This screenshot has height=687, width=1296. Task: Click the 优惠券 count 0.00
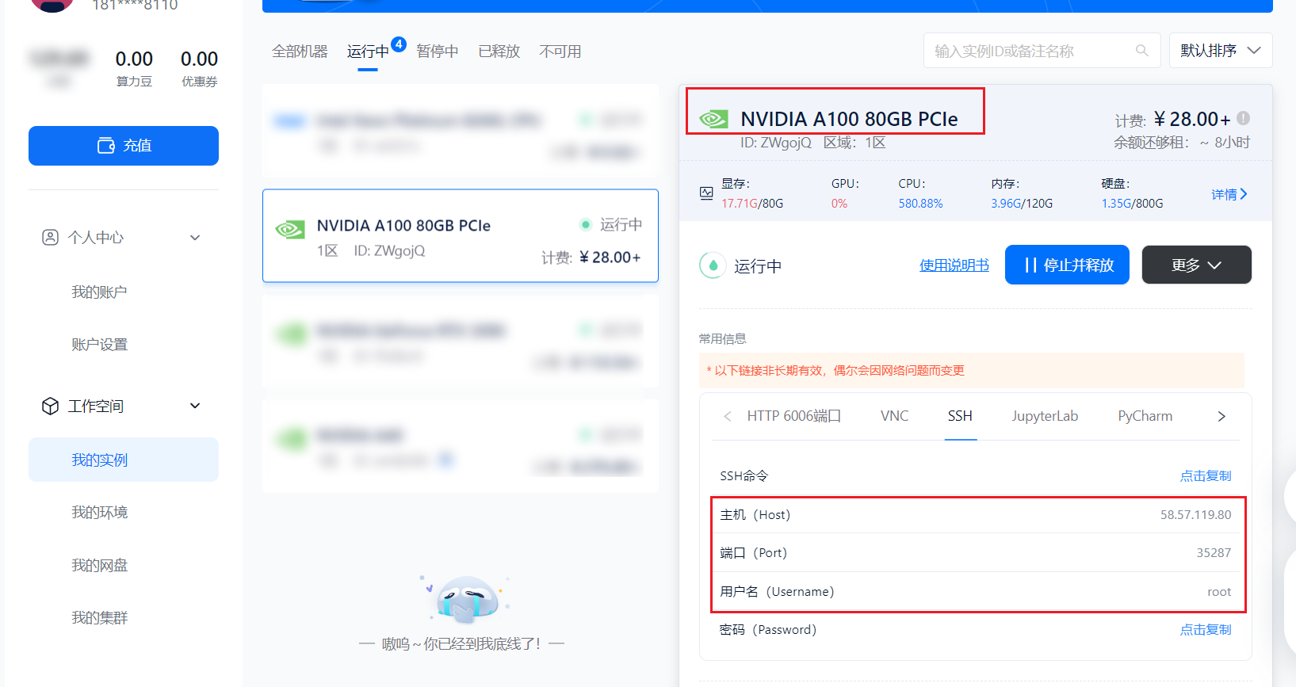pyautogui.click(x=199, y=59)
